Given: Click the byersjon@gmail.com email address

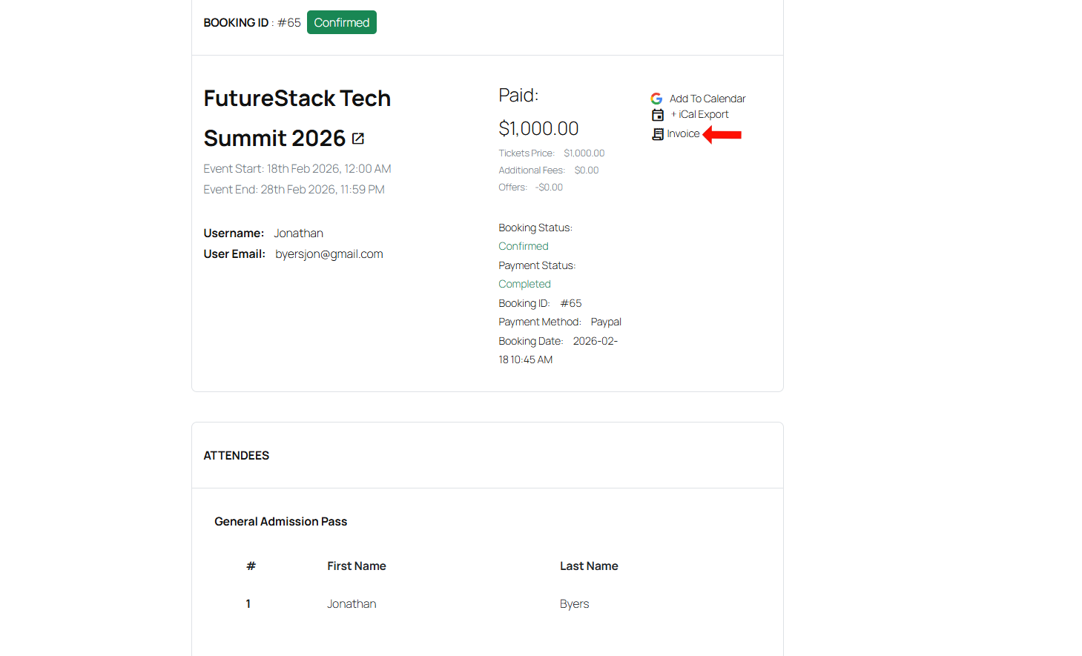Looking at the screenshot, I should 329,254.
